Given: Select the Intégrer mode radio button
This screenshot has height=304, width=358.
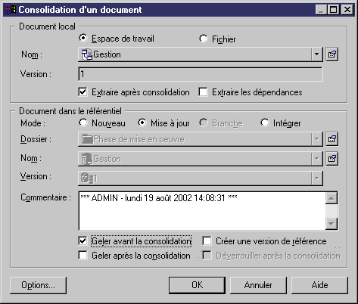Looking at the screenshot, I should pyautogui.click(x=265, y=123).
